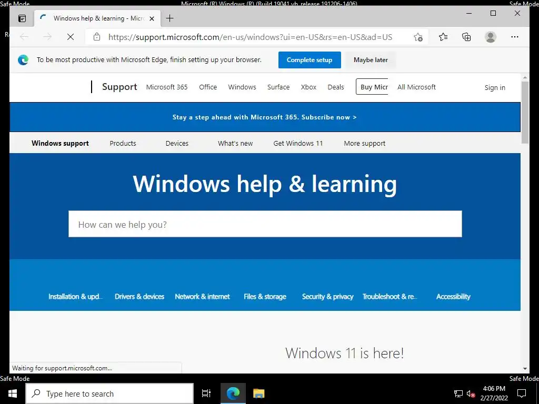Click the Buy Microsoft 365 button
This screenshot has height=404, width=539.
(x=372, y=87)
